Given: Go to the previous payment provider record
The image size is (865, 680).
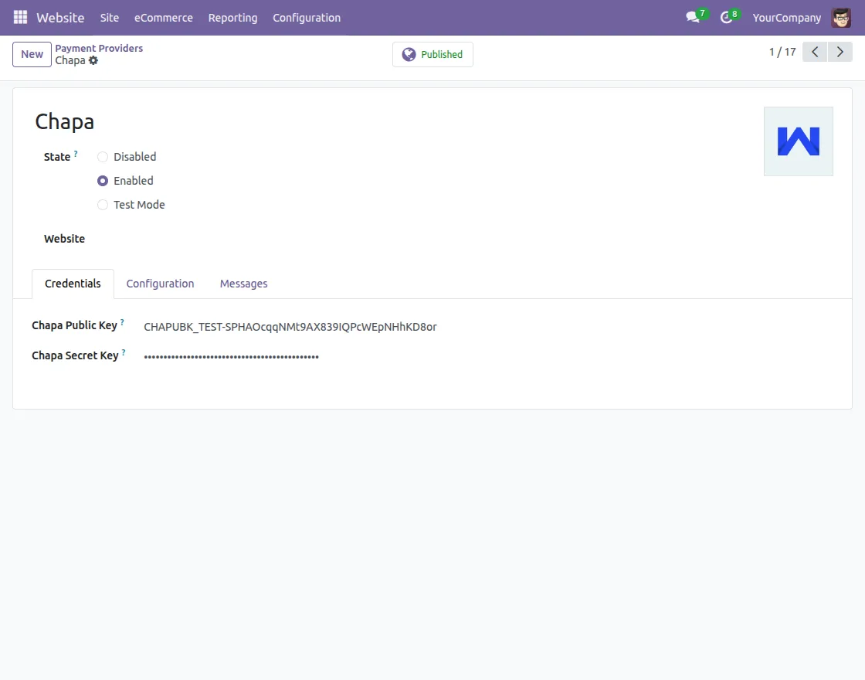Looking at the screenshot, I should coord(814,52).
